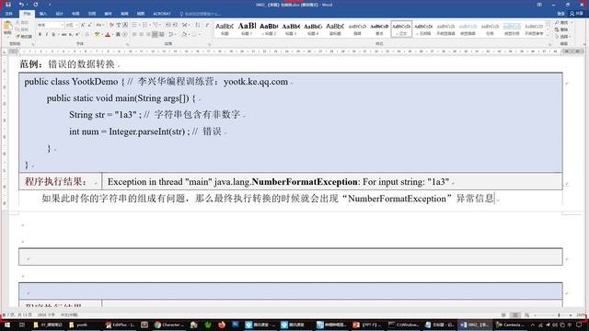
Task: Apply the Normal body text style
Action: point(401,29)
